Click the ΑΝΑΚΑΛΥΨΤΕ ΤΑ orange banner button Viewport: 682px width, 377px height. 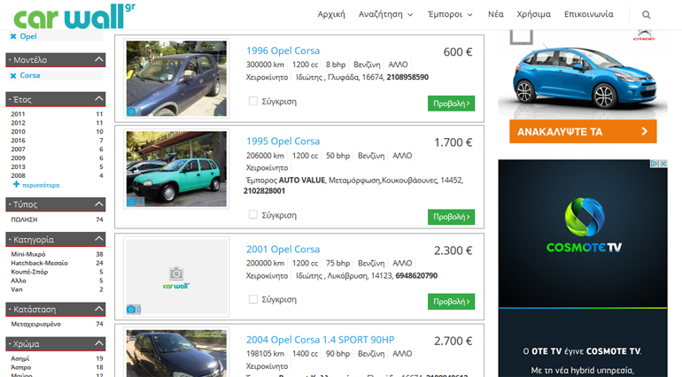(x=583, y=131)
